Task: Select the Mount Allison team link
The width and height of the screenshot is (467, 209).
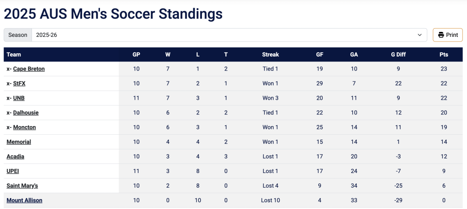Action: [25, 200]
